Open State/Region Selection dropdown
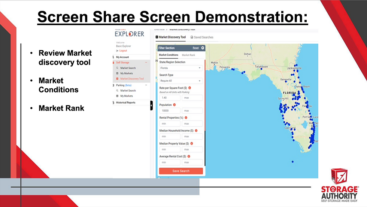 click(181, 68)
